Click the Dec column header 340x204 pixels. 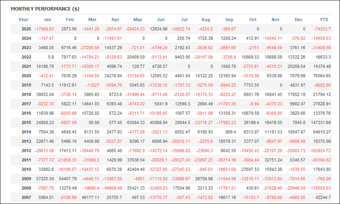(x=298, y=20)
